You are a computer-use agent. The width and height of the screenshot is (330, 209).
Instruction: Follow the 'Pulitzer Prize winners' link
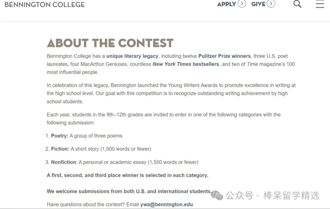[x=224, y=56]
